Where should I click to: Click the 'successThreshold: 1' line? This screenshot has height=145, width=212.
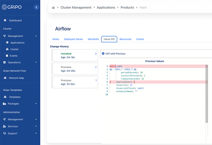pos(133,76)
